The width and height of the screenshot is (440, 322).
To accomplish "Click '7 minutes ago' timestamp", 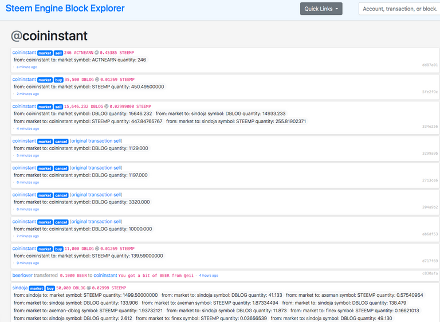I will click(x=27, y=236).
